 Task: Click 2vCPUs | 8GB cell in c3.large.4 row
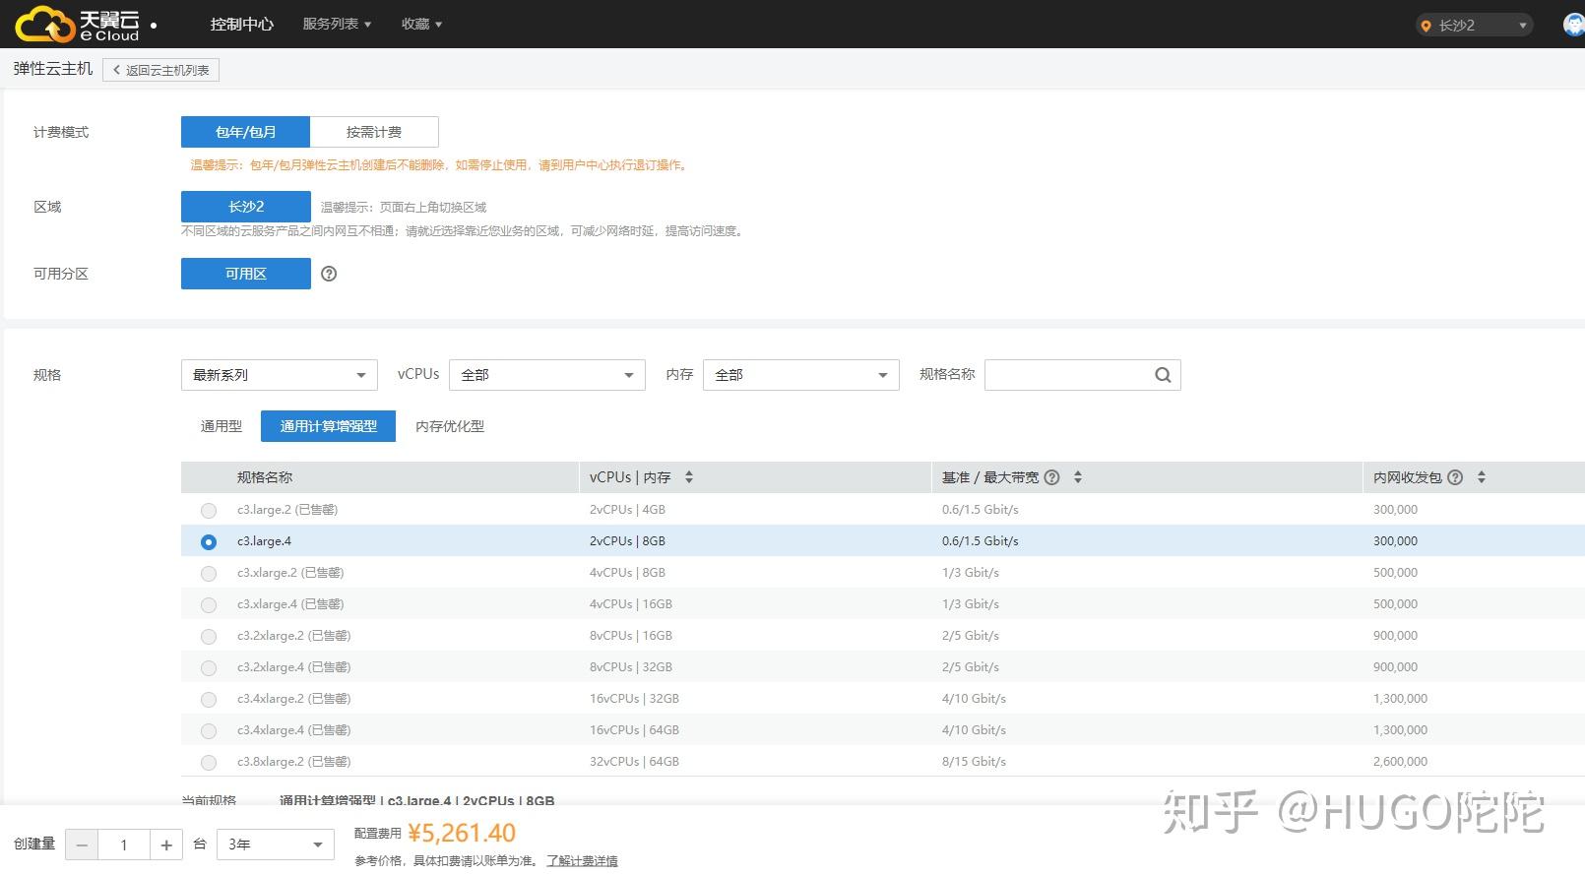click(628, 541)
